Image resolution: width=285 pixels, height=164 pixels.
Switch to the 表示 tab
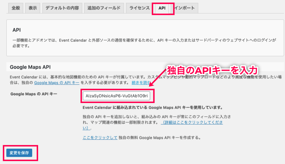point(32,8)
